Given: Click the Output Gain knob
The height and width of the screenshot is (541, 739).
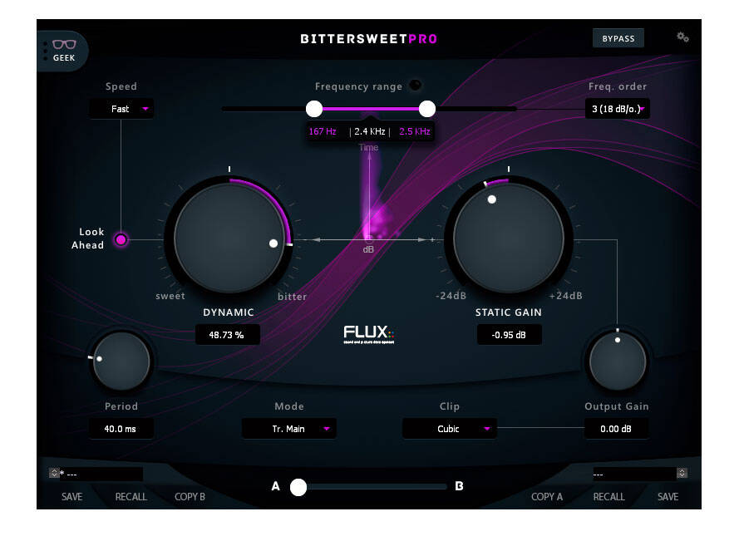Looking at the screenshot, I should click(618, 361).
